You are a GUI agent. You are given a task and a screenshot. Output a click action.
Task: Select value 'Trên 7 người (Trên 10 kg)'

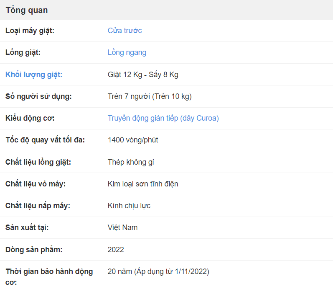150,96
